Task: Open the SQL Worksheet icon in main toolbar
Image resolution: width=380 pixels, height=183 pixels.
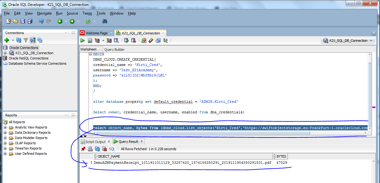Action: [89, 21]
